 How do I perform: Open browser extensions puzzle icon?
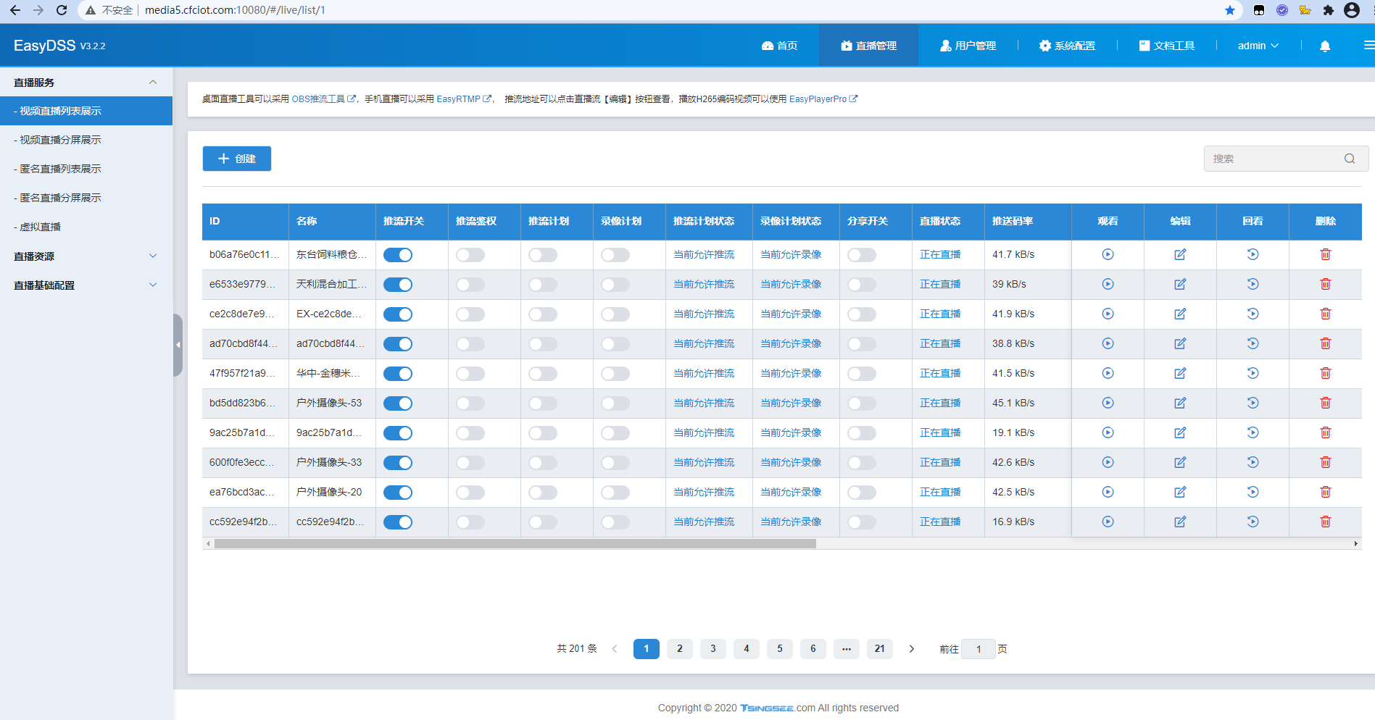click(1328, 10)
